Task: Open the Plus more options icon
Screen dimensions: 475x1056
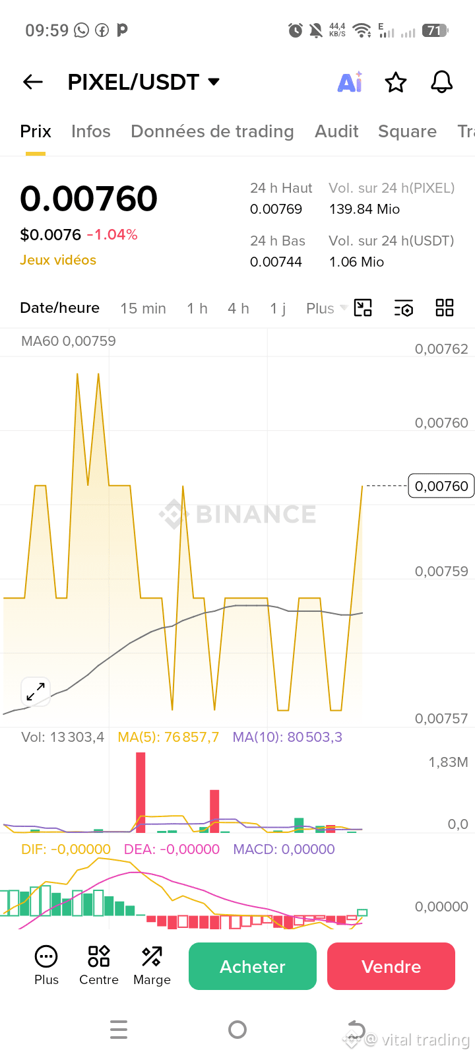Action: click(46, 965)
